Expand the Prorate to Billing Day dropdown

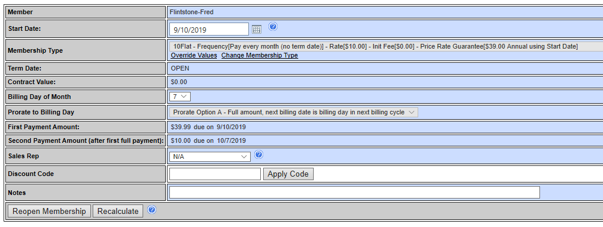[x=293, y=113]
